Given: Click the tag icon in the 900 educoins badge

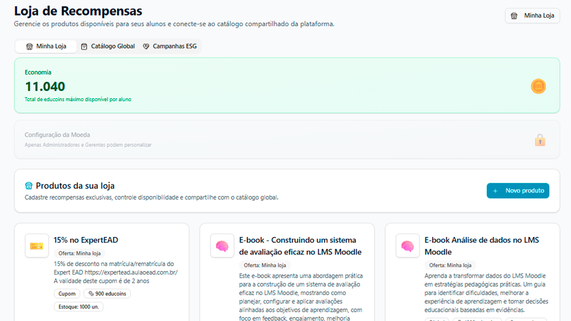Looking at the screenshot, I should (x=91, y=294).
